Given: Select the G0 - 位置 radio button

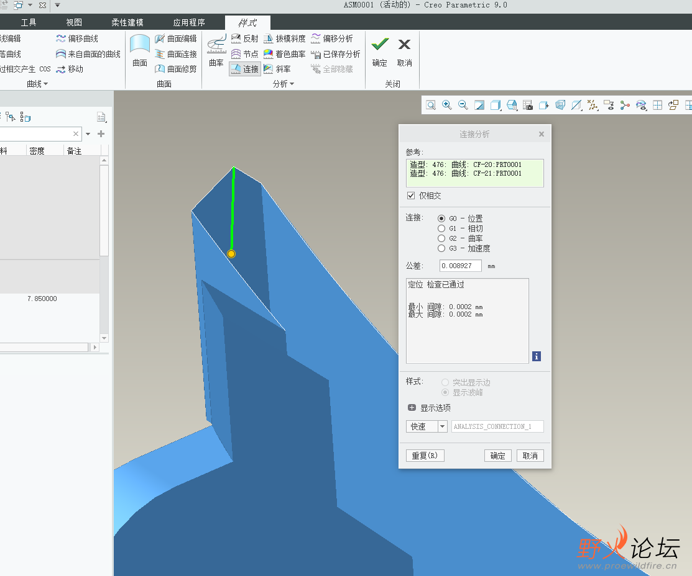Looking at the screenshot, I should click(441, 218).
